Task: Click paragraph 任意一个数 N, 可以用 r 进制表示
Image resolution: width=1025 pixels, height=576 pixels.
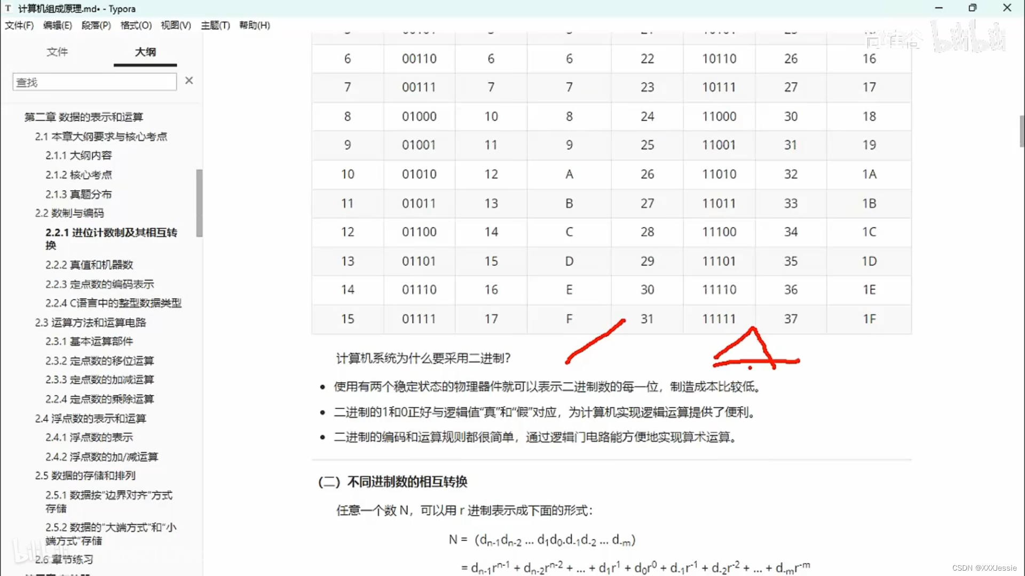Action: 464,510
